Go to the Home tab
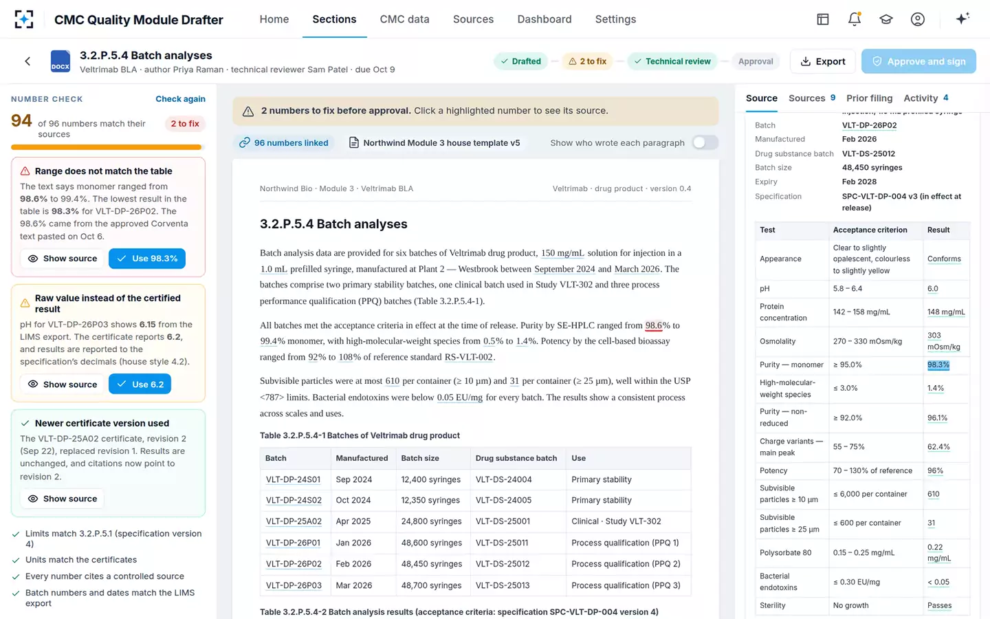 (274, 19)
